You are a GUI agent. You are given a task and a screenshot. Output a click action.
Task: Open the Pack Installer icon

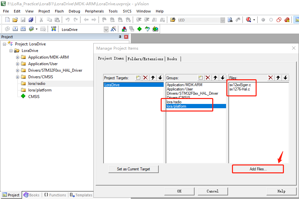pyautogui.click(x=155, y=29)
